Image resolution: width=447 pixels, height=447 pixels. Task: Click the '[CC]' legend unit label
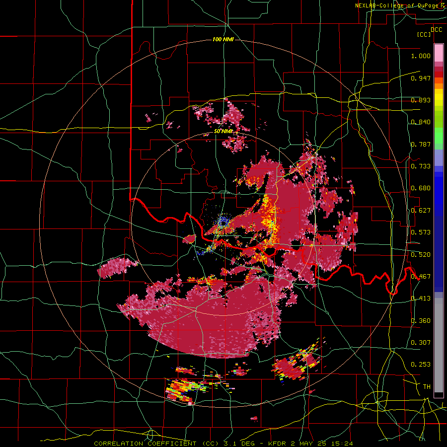tap(424, 34)
